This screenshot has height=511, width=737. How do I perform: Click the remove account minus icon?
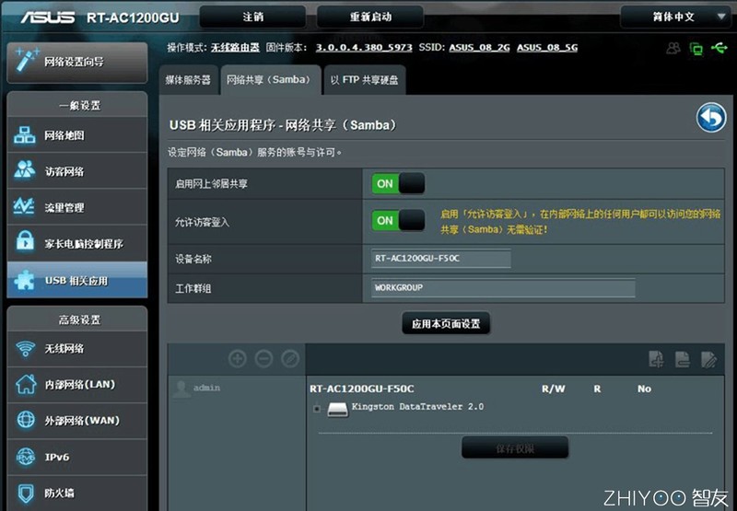click(263, 359)
